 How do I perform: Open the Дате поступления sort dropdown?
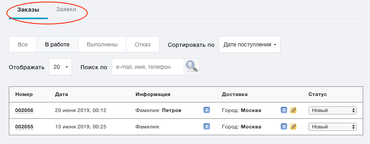250,44
